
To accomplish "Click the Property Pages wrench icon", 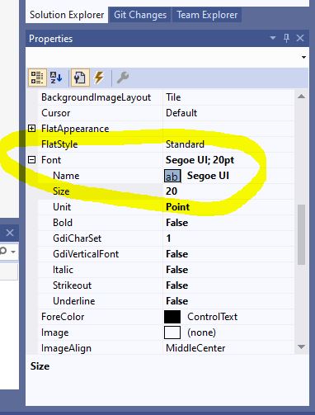I will [x=123, y=78].
